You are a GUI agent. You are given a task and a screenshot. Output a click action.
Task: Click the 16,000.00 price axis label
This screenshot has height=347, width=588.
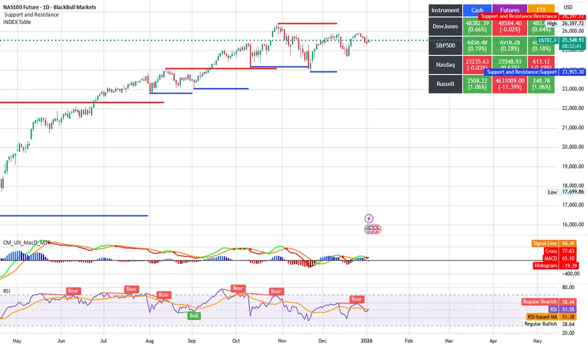tap(573, 225)
